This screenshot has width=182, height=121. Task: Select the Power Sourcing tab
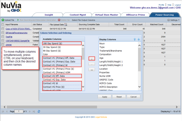coord(165,15)
